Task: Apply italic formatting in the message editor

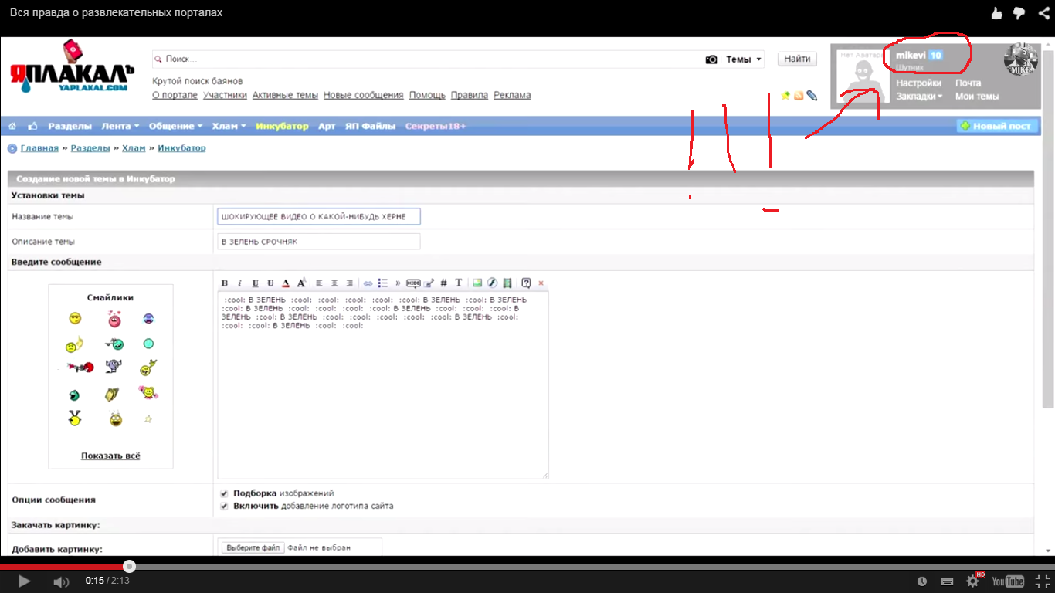Action: click(x=239, y=283)
